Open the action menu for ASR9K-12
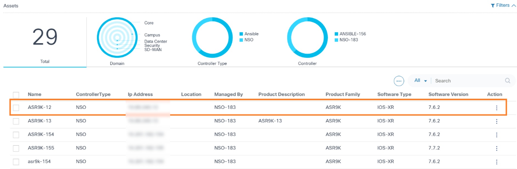 pos(496,108)
